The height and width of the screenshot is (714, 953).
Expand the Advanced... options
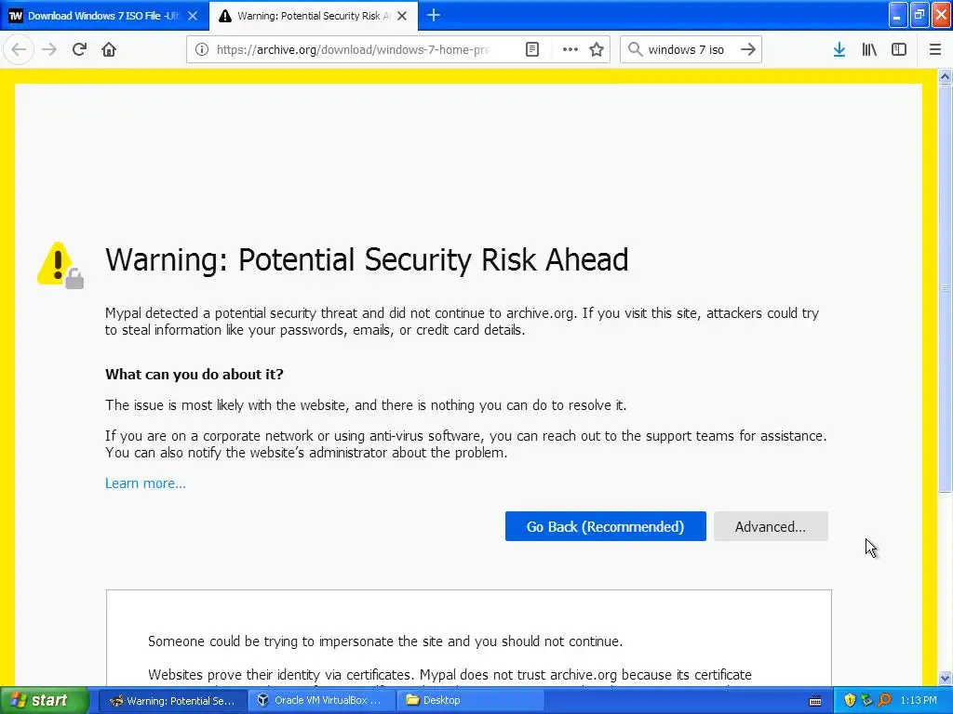[x=771, y=526]
